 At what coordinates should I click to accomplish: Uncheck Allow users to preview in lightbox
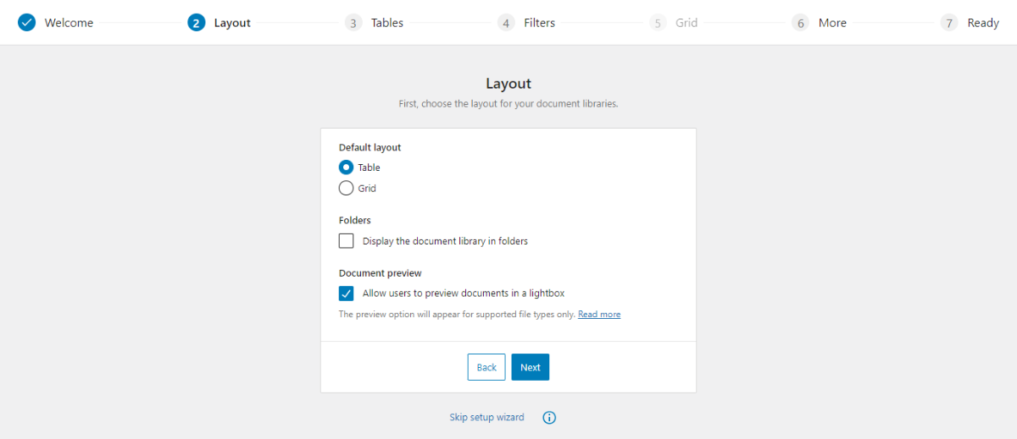pos(346,294)
